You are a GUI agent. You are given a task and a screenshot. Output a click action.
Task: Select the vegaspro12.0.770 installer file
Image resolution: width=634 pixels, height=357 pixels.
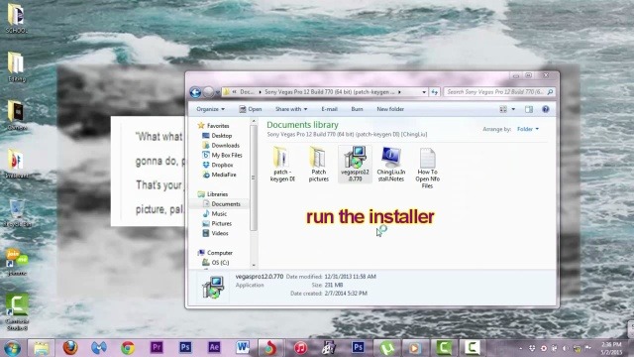click(355, 164)
